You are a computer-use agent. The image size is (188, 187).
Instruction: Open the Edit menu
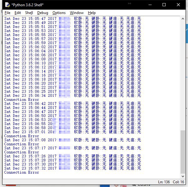[x=18, y=13]
